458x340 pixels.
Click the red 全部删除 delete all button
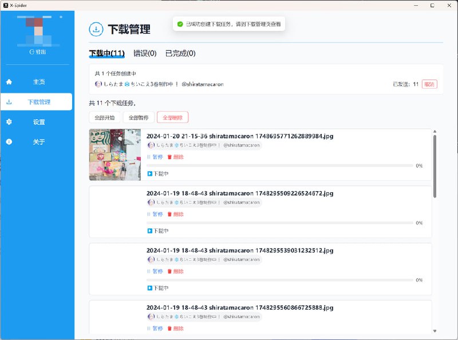pos(172,117)
